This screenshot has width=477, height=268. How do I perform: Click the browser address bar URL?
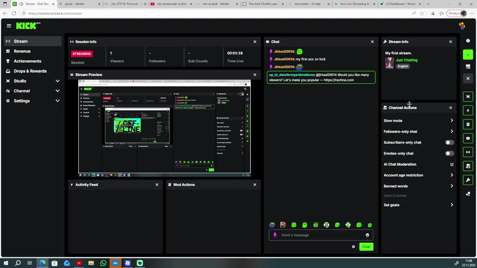pos(55,13)
